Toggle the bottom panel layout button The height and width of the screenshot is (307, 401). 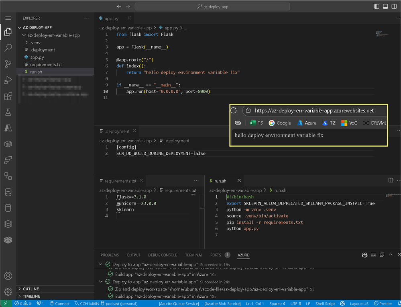[x=385, y=6]
